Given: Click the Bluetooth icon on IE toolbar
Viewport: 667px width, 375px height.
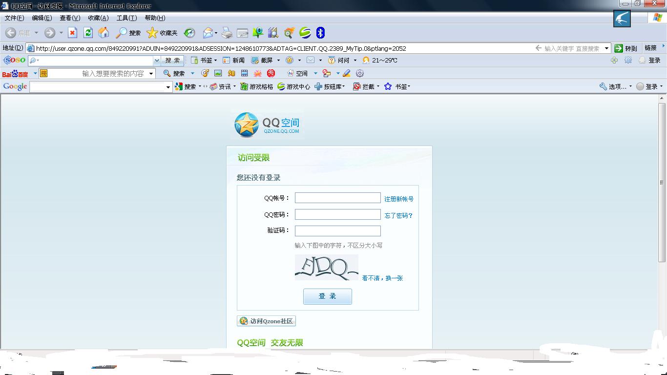Looking at the screenshot, I should click(321, 33).
